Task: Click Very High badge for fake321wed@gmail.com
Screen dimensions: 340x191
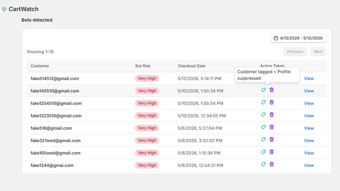Action: (147, 140)
